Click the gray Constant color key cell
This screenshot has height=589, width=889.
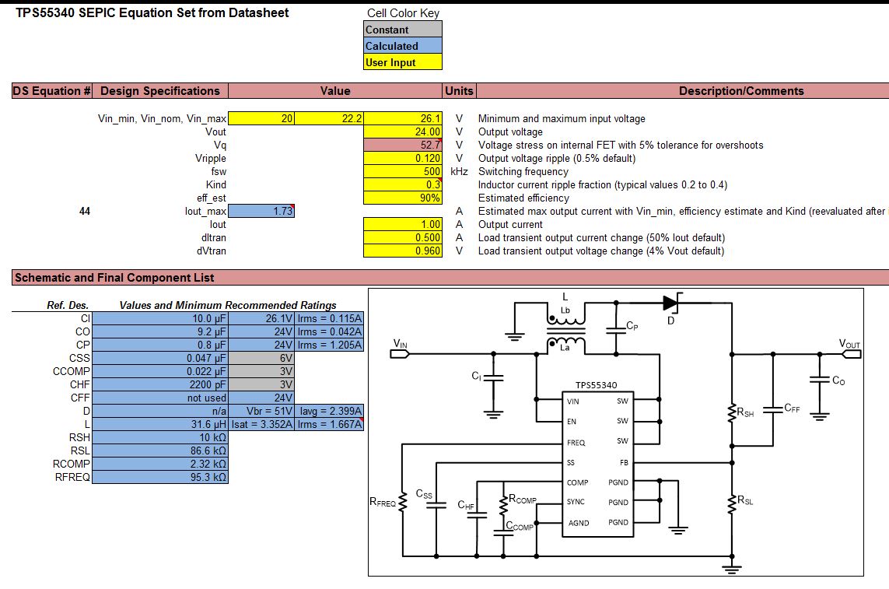click(403, 30)
